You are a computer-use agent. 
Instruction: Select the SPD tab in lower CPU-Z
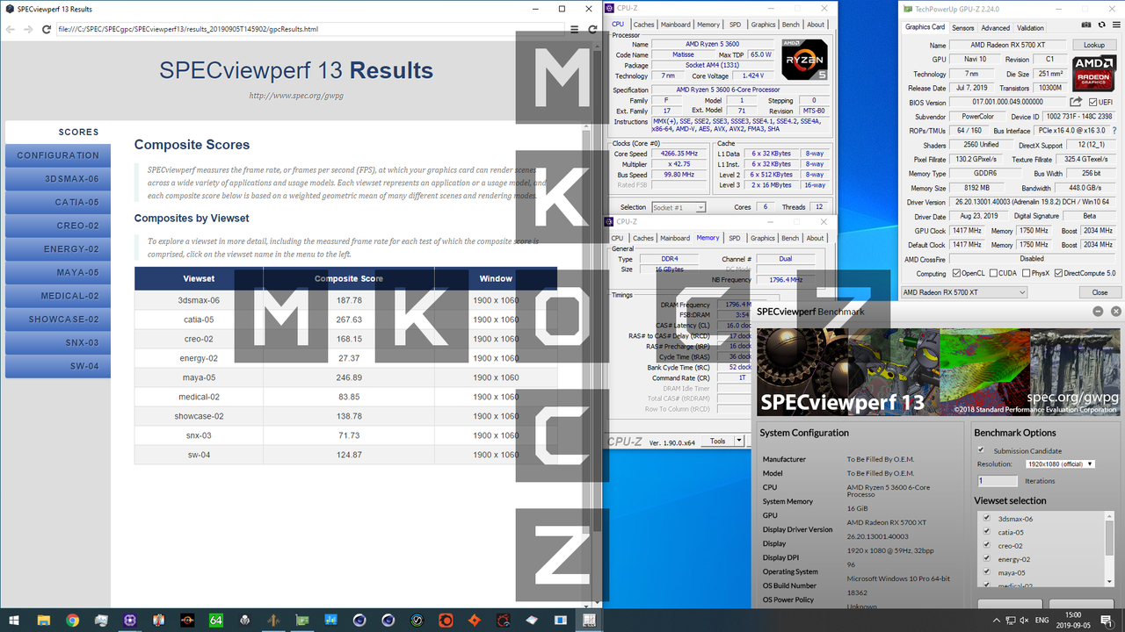735,238
